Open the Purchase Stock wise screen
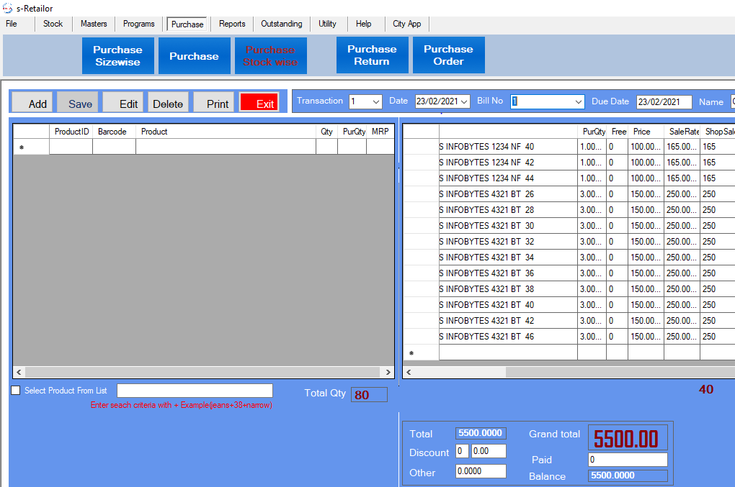This screenshot has height=487, width=735. [270, 55]
